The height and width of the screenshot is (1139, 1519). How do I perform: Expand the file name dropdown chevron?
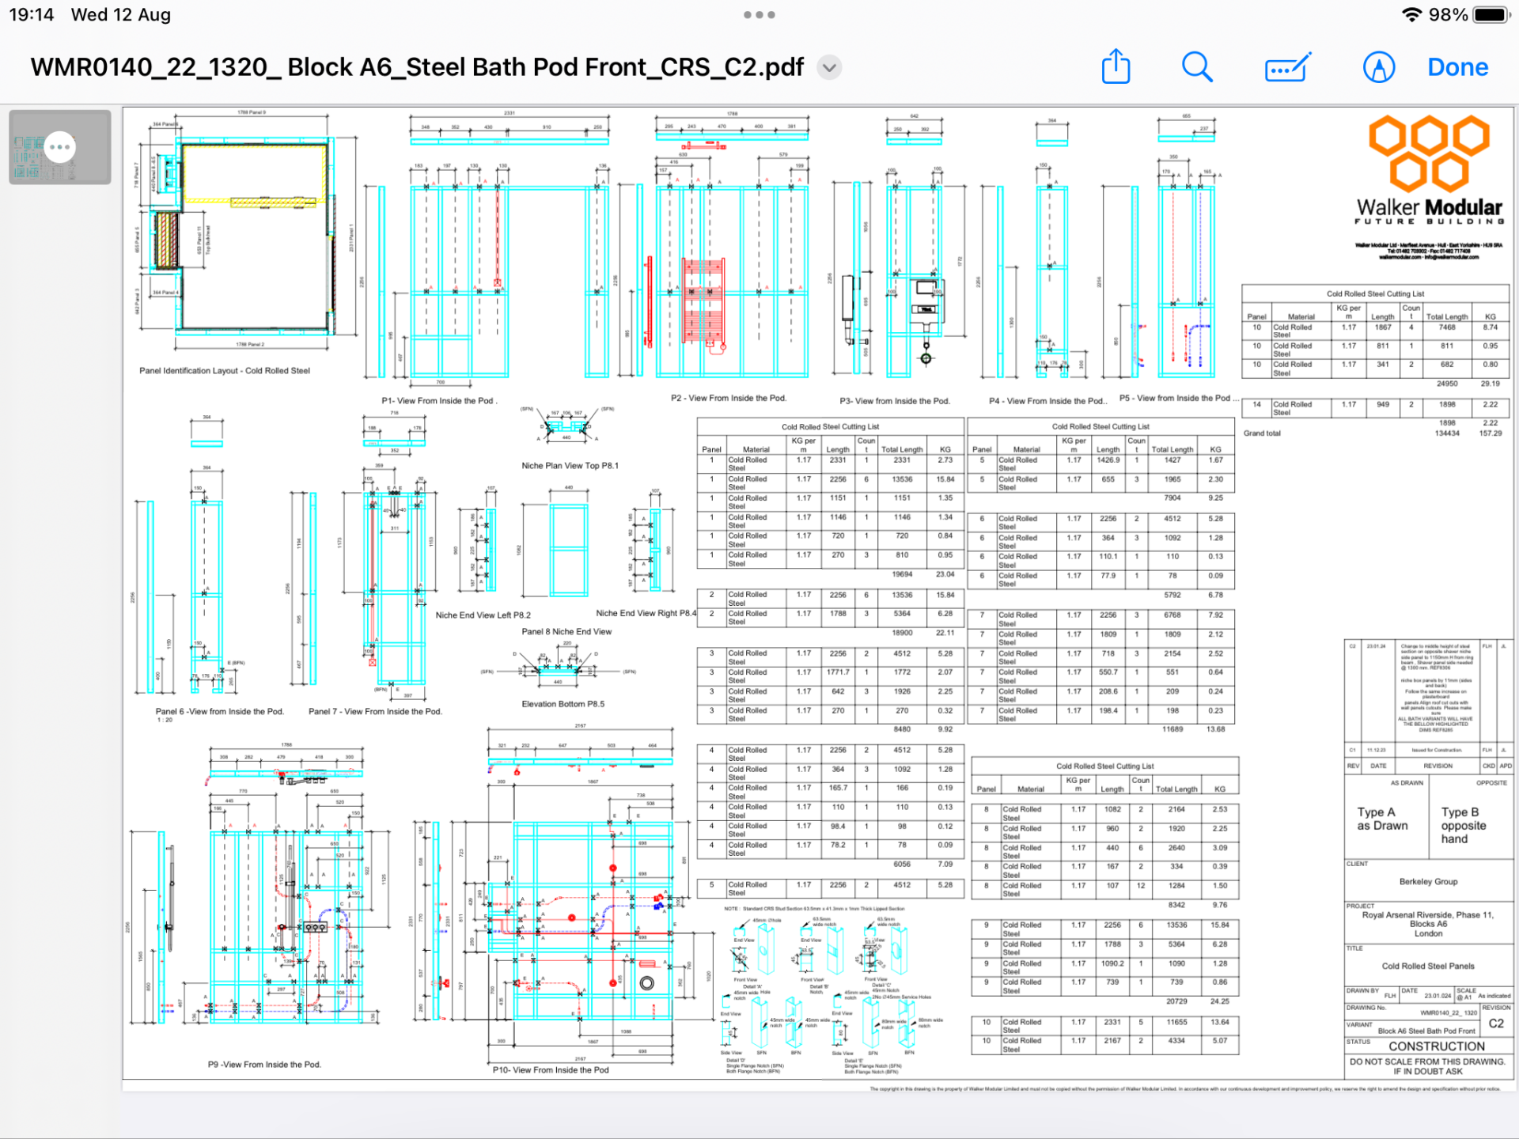coord(829,67)
